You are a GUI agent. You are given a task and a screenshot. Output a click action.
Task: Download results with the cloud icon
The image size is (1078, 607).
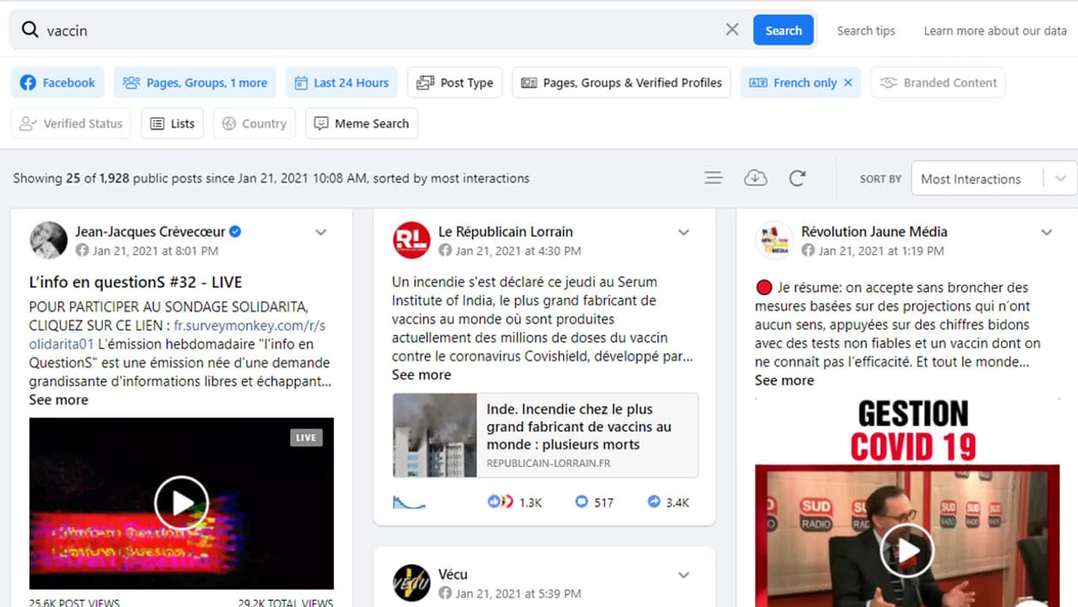755,178
